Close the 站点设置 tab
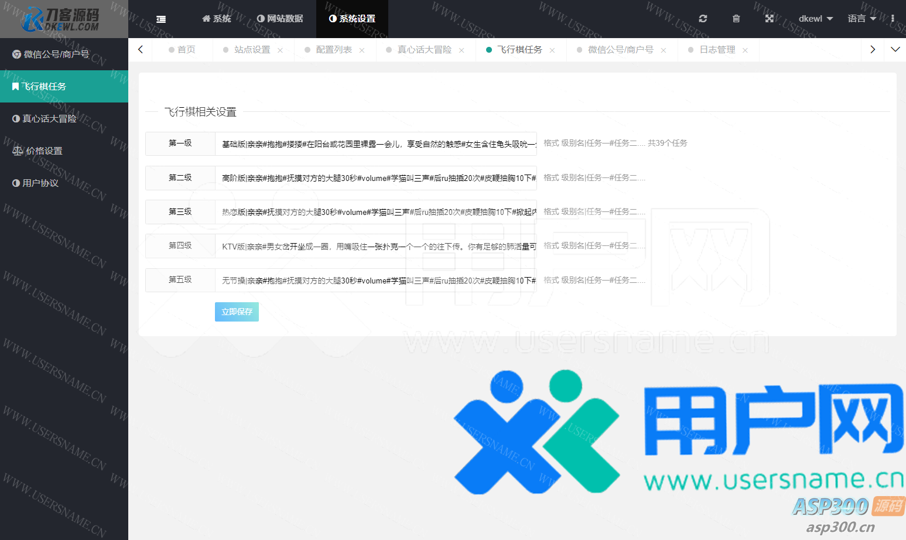 [x=281, y=50]
